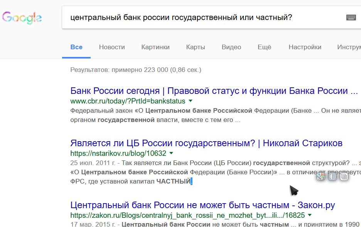Open the Настройки menu

[x=305, y=47]
